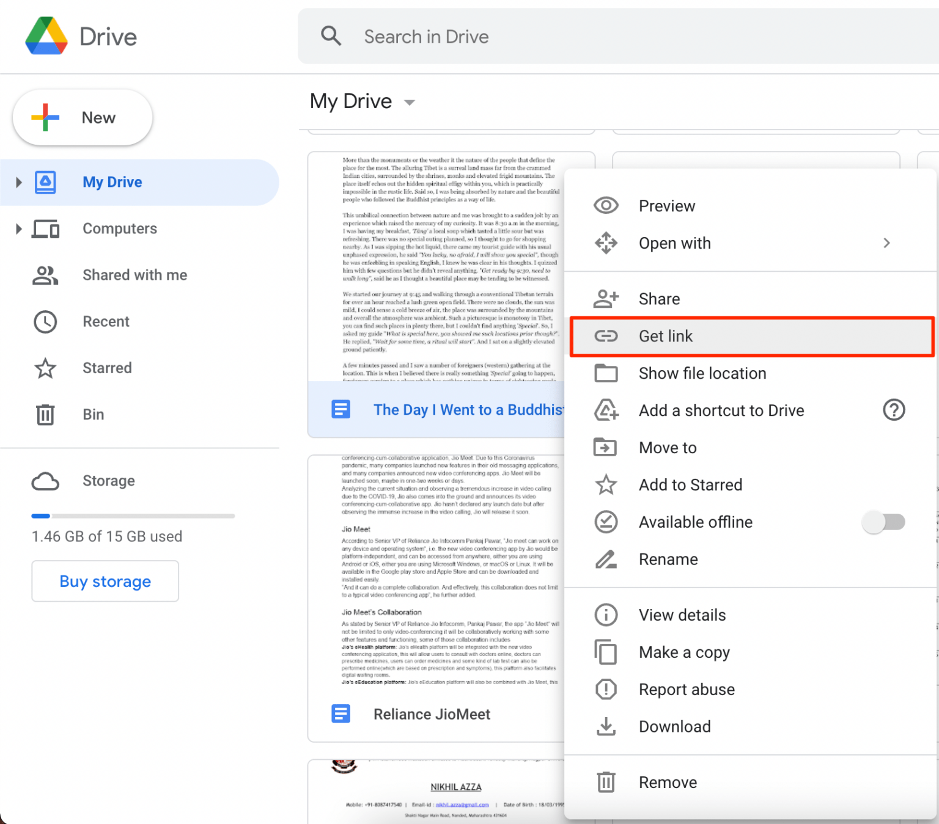Click the help icon beside Add a shortcut
This screenshot has width=939, height=824.
tap(894, 410)
